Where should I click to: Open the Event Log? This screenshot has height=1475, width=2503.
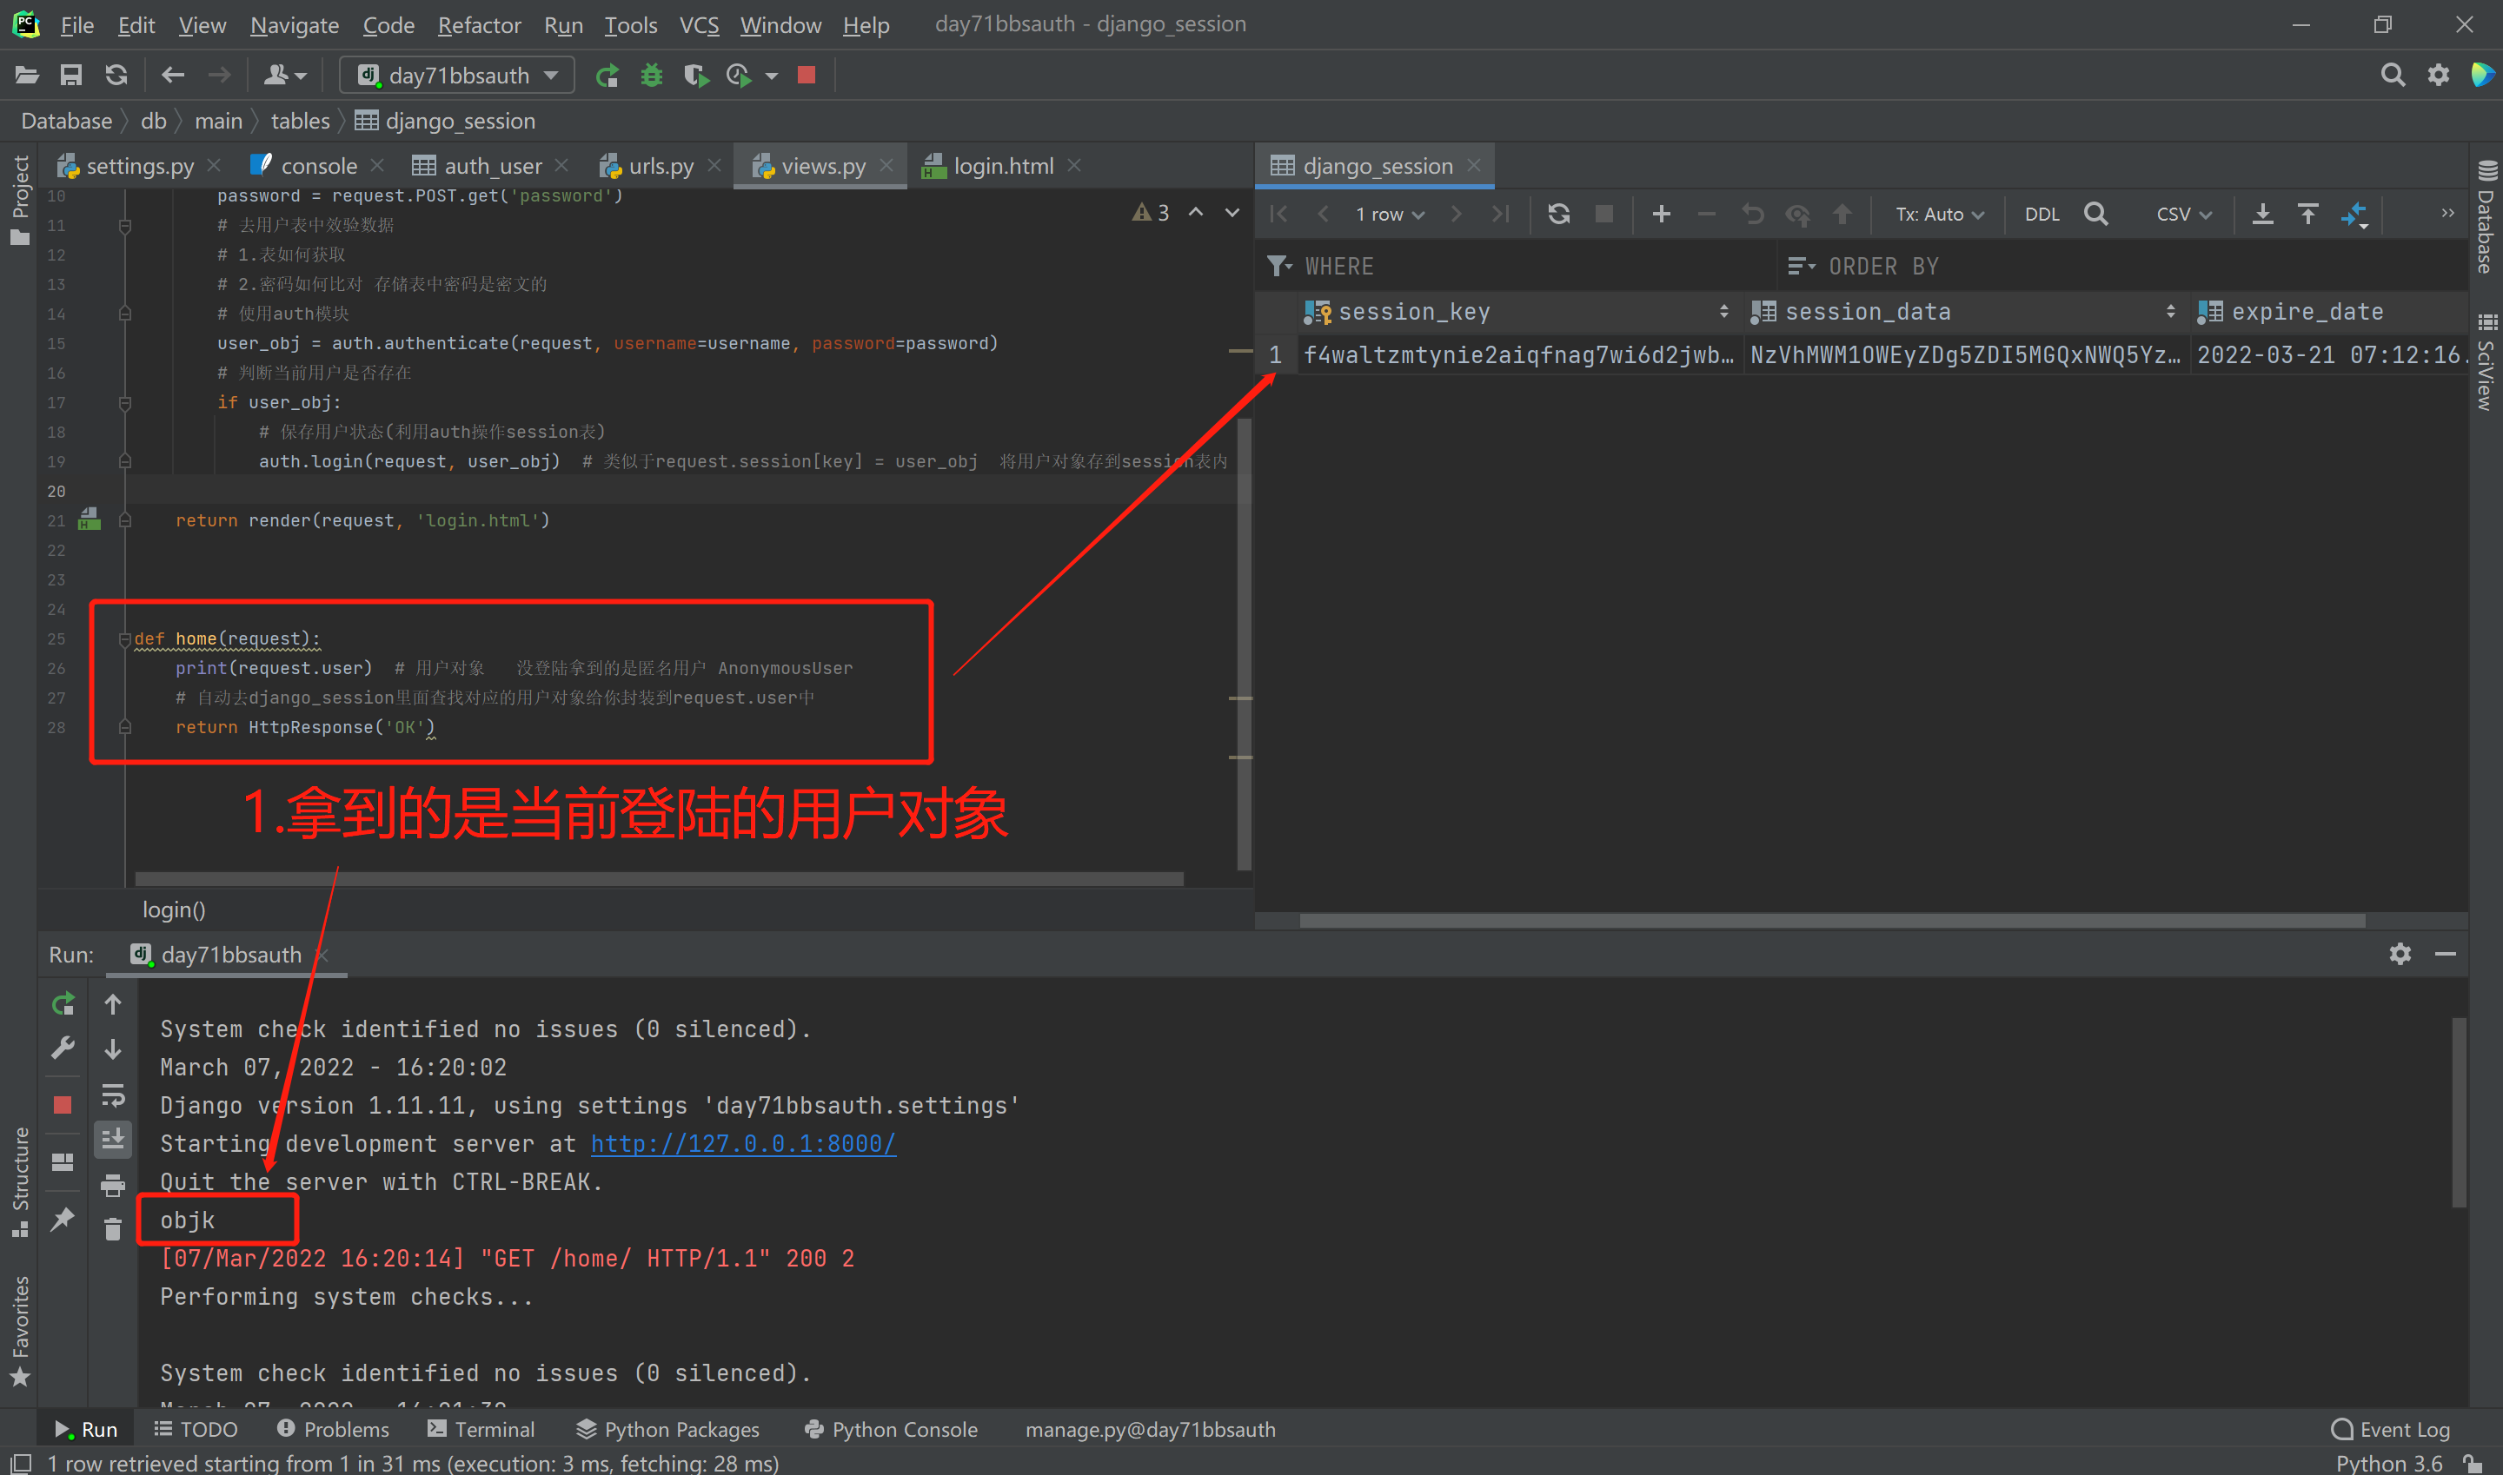click(x=2390, y=1429)
